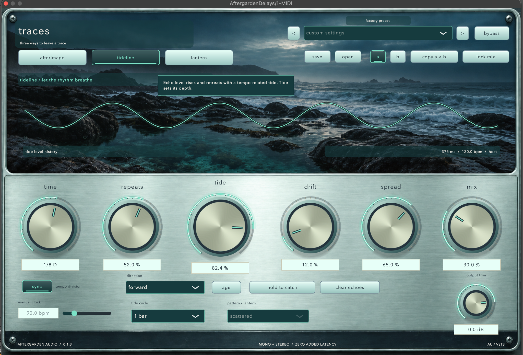Close the AftergardenDelays window

6,3
